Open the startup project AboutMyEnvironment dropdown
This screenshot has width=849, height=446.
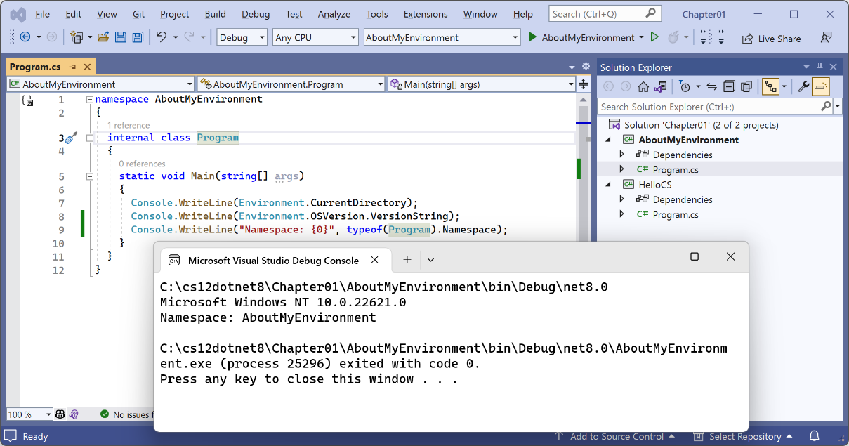(442, 38)
